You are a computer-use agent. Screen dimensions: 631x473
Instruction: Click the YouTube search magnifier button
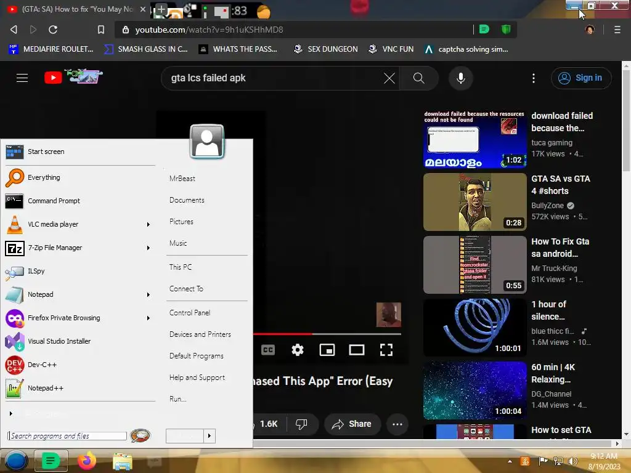tap(419, 78)
